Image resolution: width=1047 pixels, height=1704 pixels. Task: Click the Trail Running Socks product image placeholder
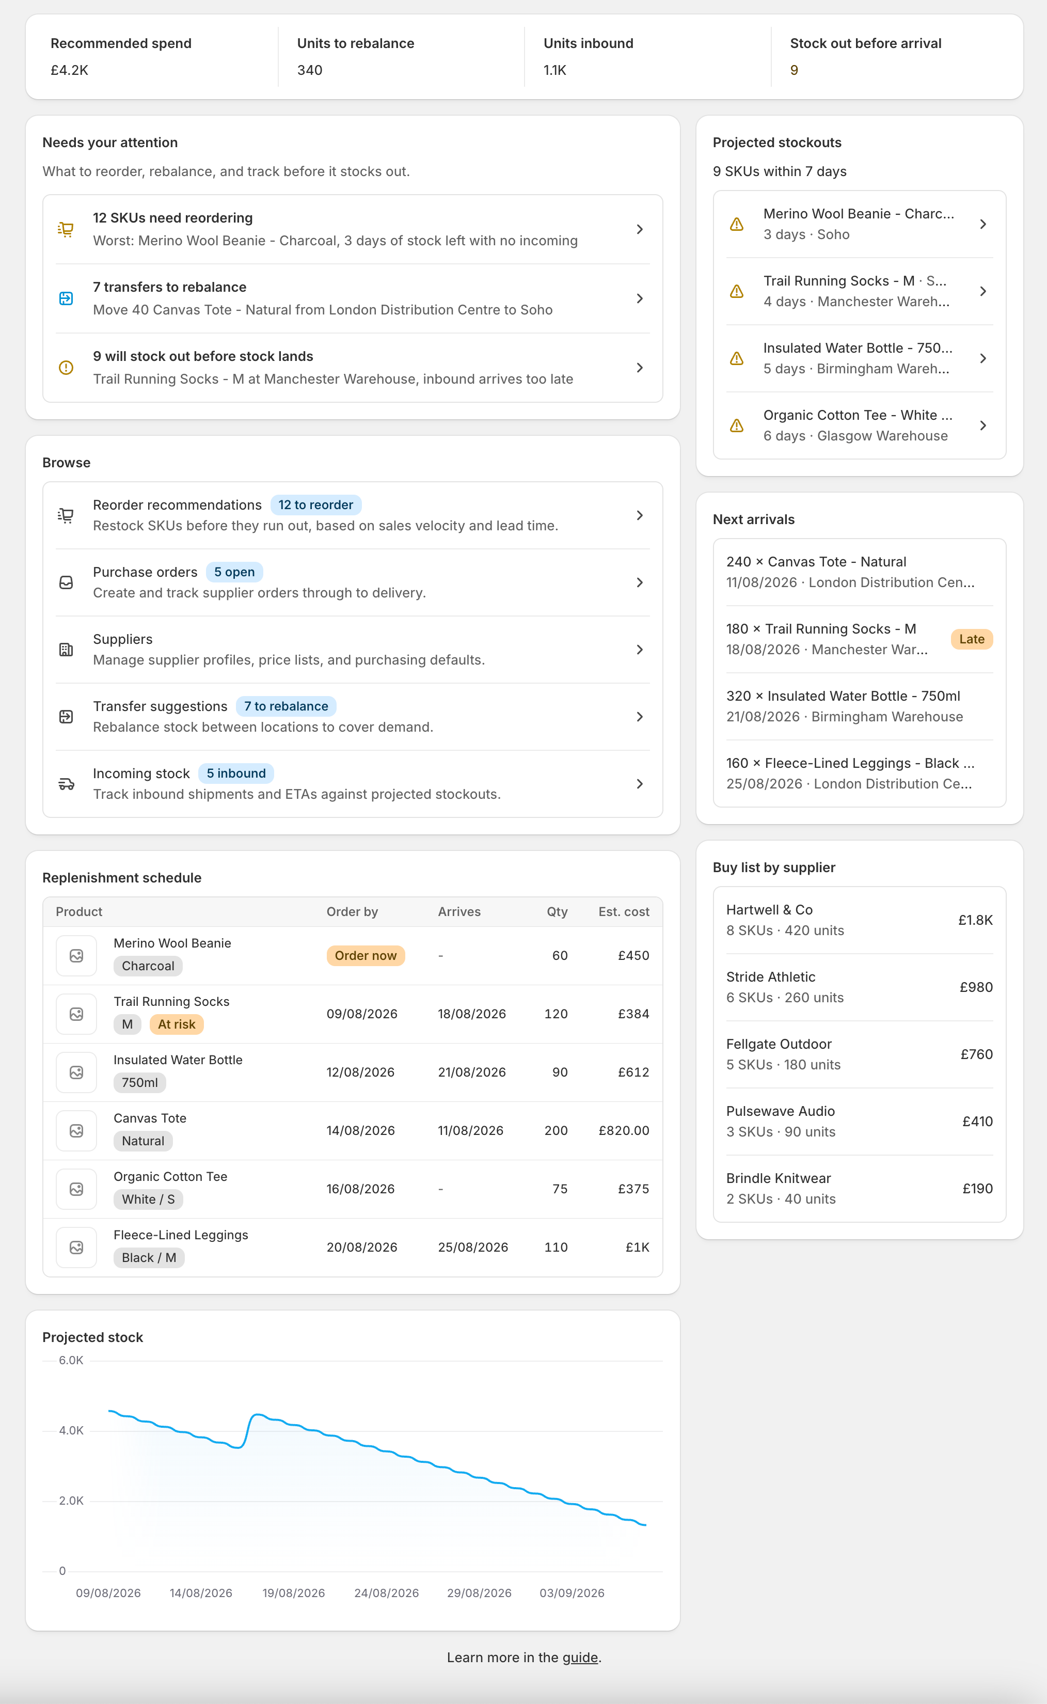tap(76, 1014)
